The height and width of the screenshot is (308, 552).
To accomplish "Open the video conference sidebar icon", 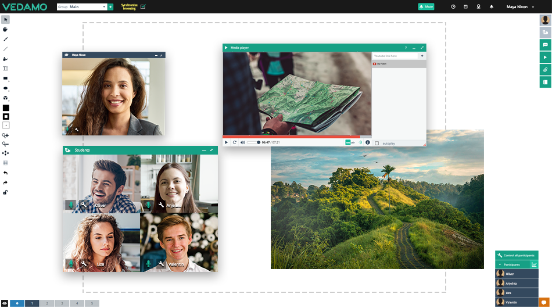I will tap(545, 33).
